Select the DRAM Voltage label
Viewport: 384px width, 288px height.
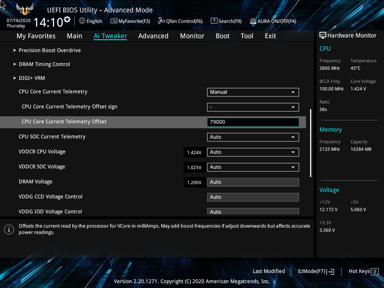[x=36, y=182]
